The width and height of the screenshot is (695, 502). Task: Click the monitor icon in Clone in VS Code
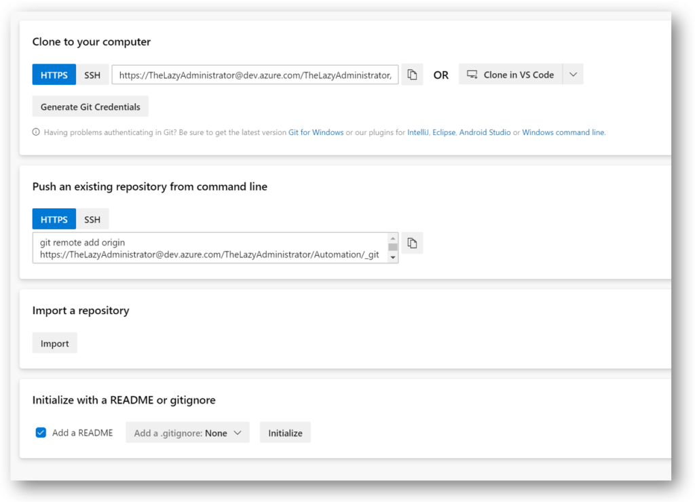[x=472, y=75]
